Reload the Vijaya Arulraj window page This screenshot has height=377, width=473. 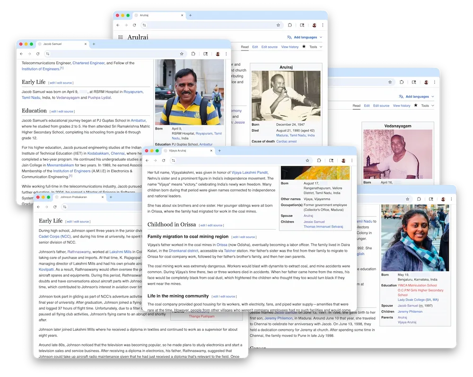click(x=164, y=161)
